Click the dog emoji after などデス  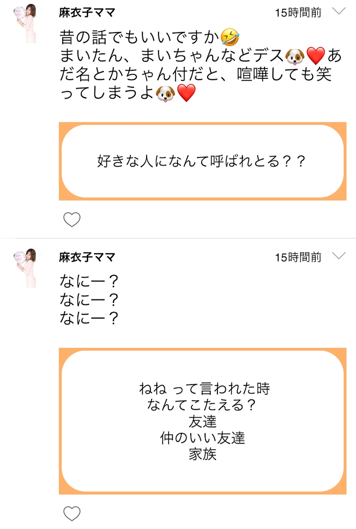point(295,56)
